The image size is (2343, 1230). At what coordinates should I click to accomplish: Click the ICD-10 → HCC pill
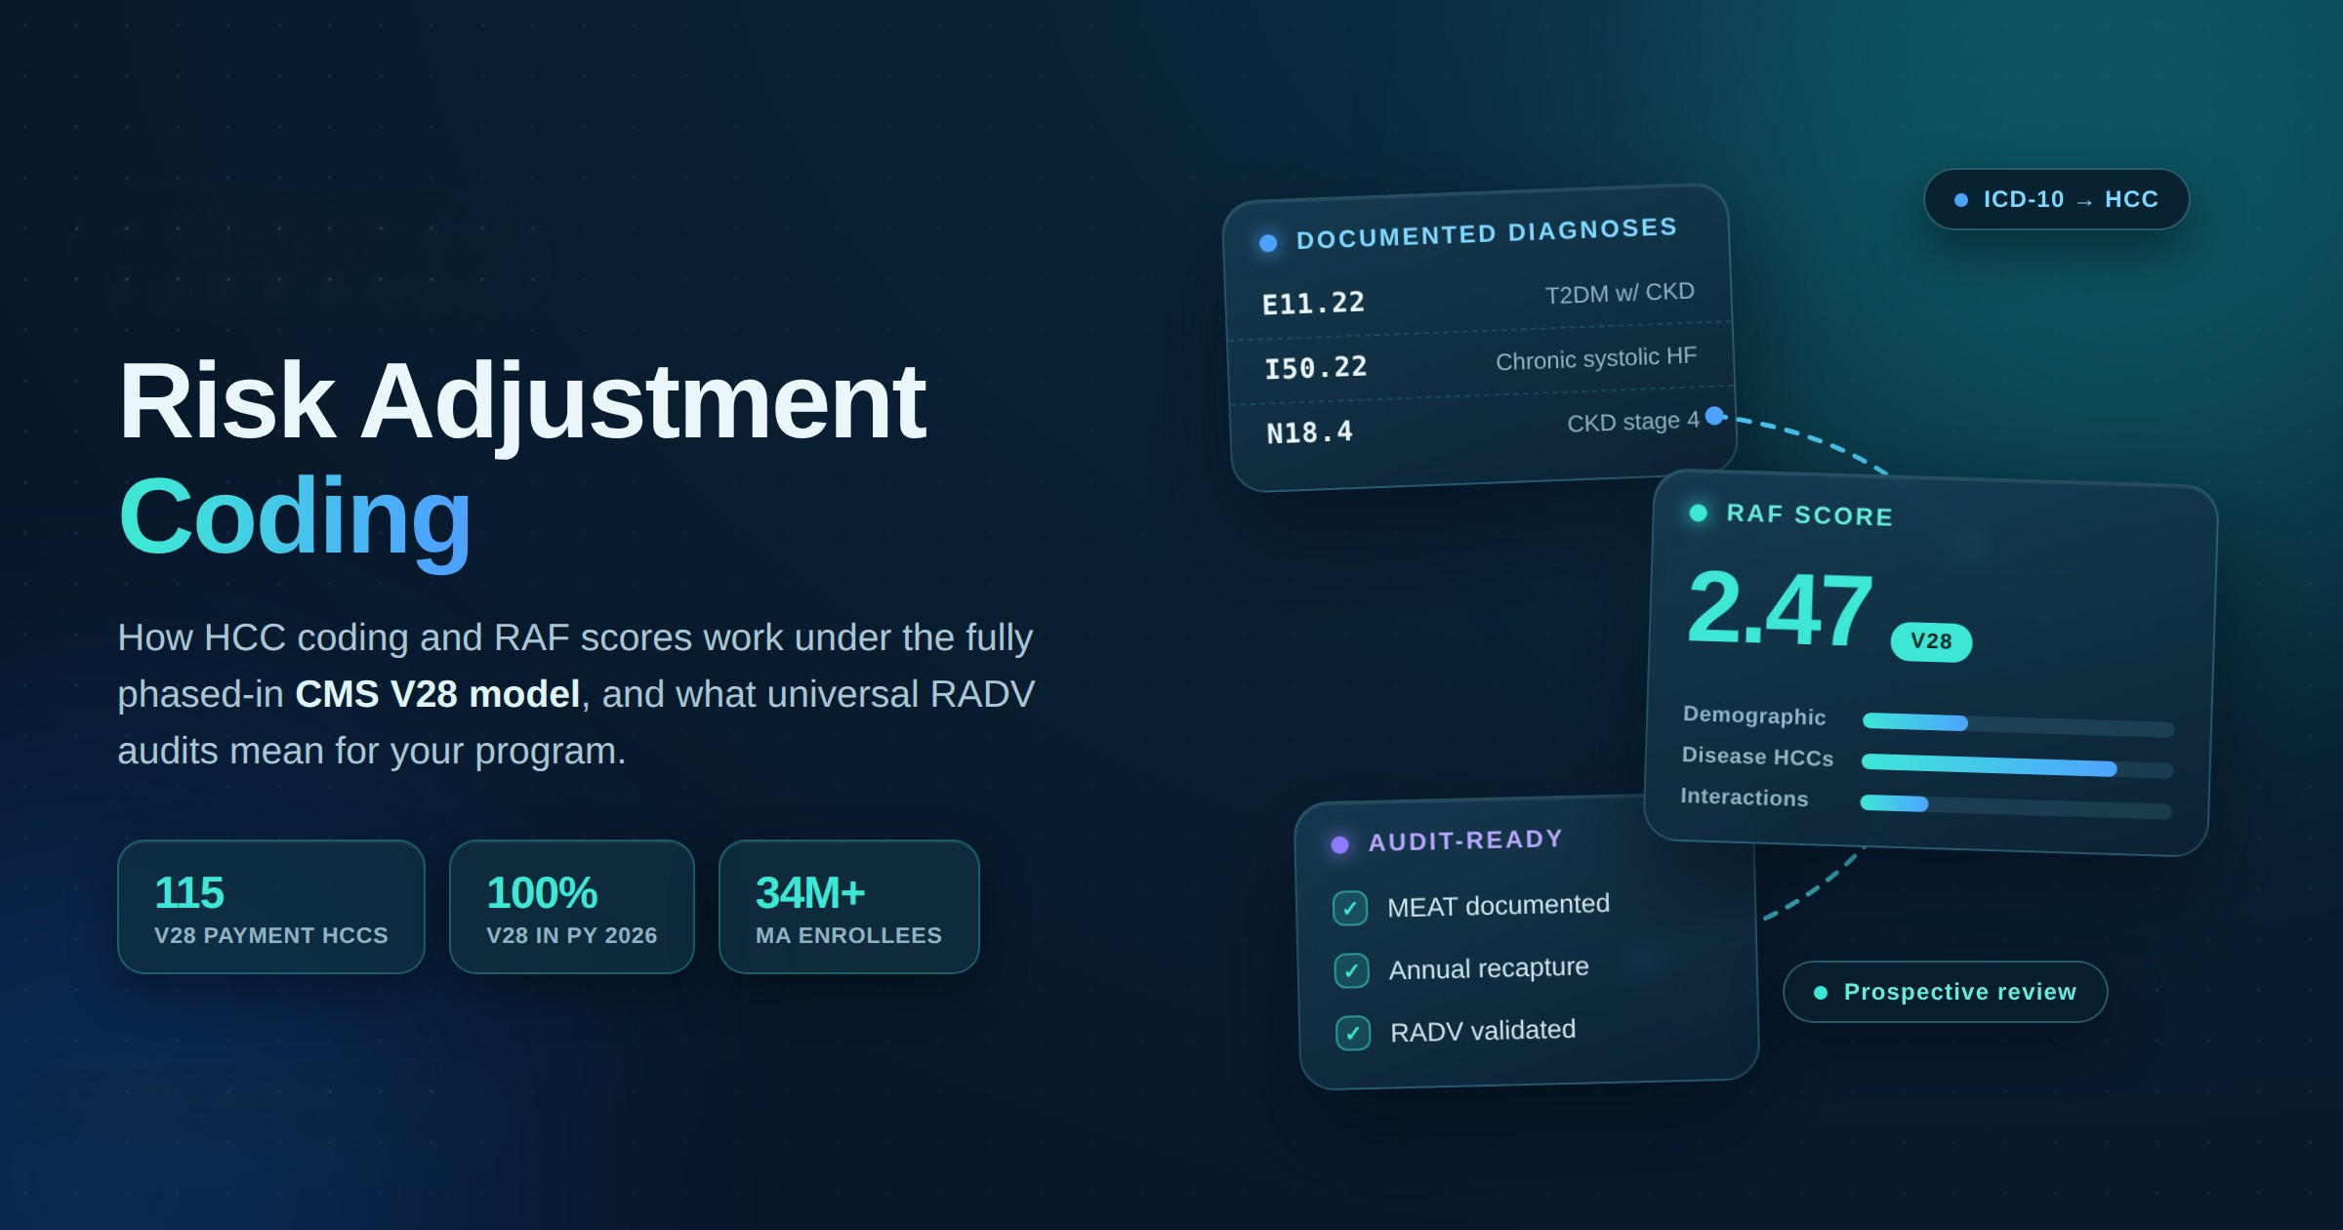click(x=2056, y=199)
